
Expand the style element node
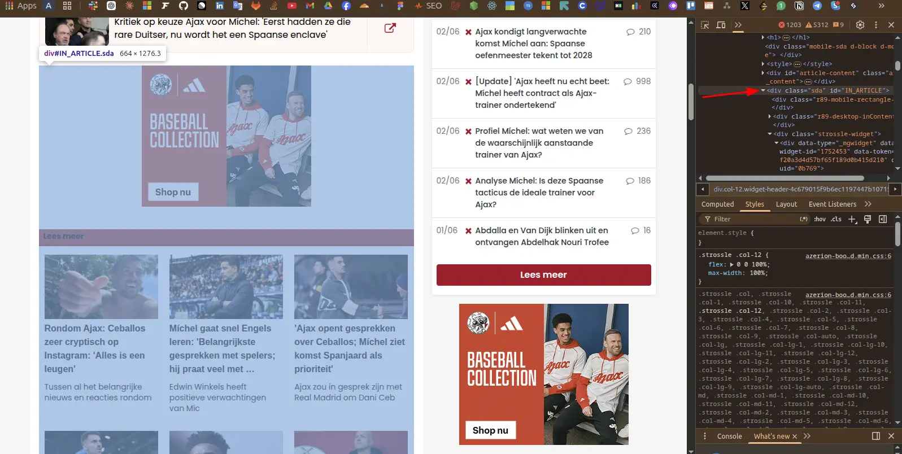(x=763, y=64)
